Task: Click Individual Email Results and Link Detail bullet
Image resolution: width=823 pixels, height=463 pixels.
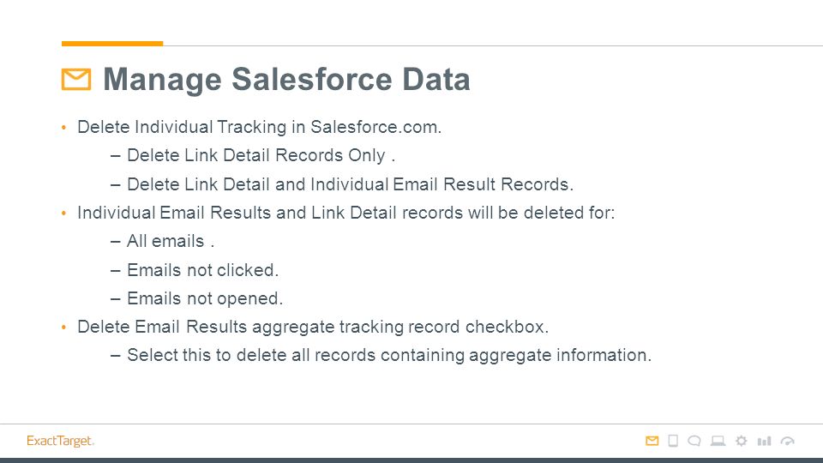Action: click(345, 213)
